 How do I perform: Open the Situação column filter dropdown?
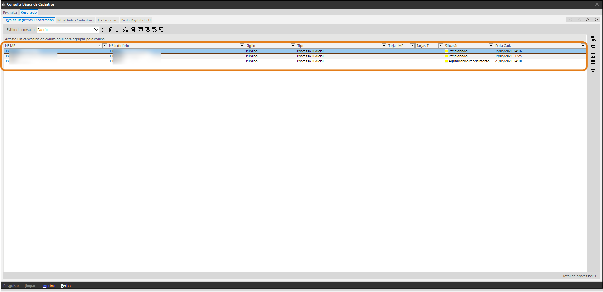pyautogui.click(x=491, y=46)
